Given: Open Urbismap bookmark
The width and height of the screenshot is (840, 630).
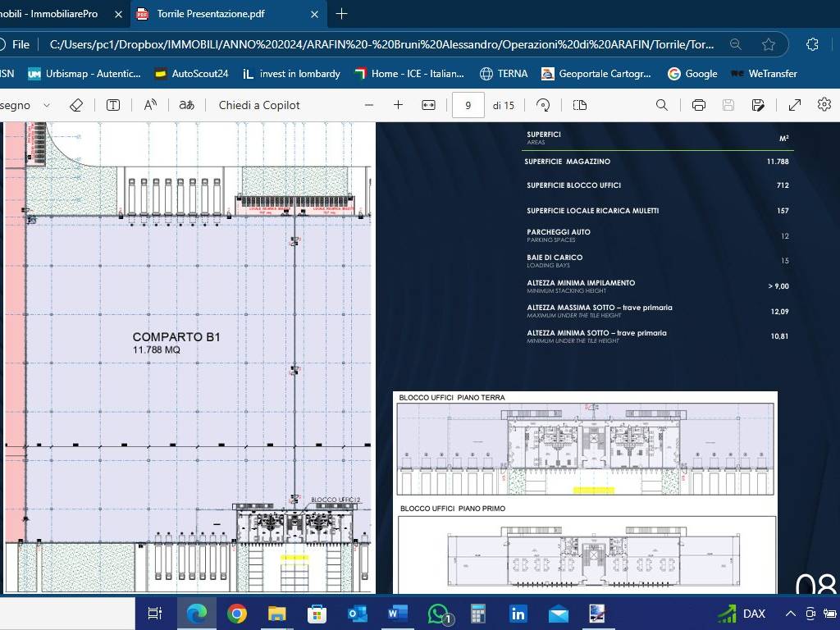Looking at the screenshot, I should click(x=84, y=74).
